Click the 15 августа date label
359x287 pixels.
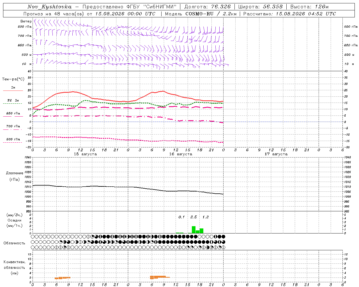tap(85, 154)
